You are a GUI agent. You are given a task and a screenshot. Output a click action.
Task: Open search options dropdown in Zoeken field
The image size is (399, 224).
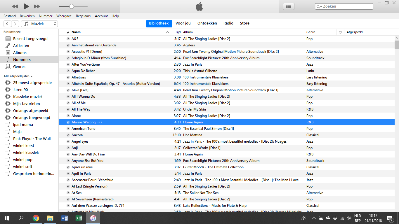[319, 6]
